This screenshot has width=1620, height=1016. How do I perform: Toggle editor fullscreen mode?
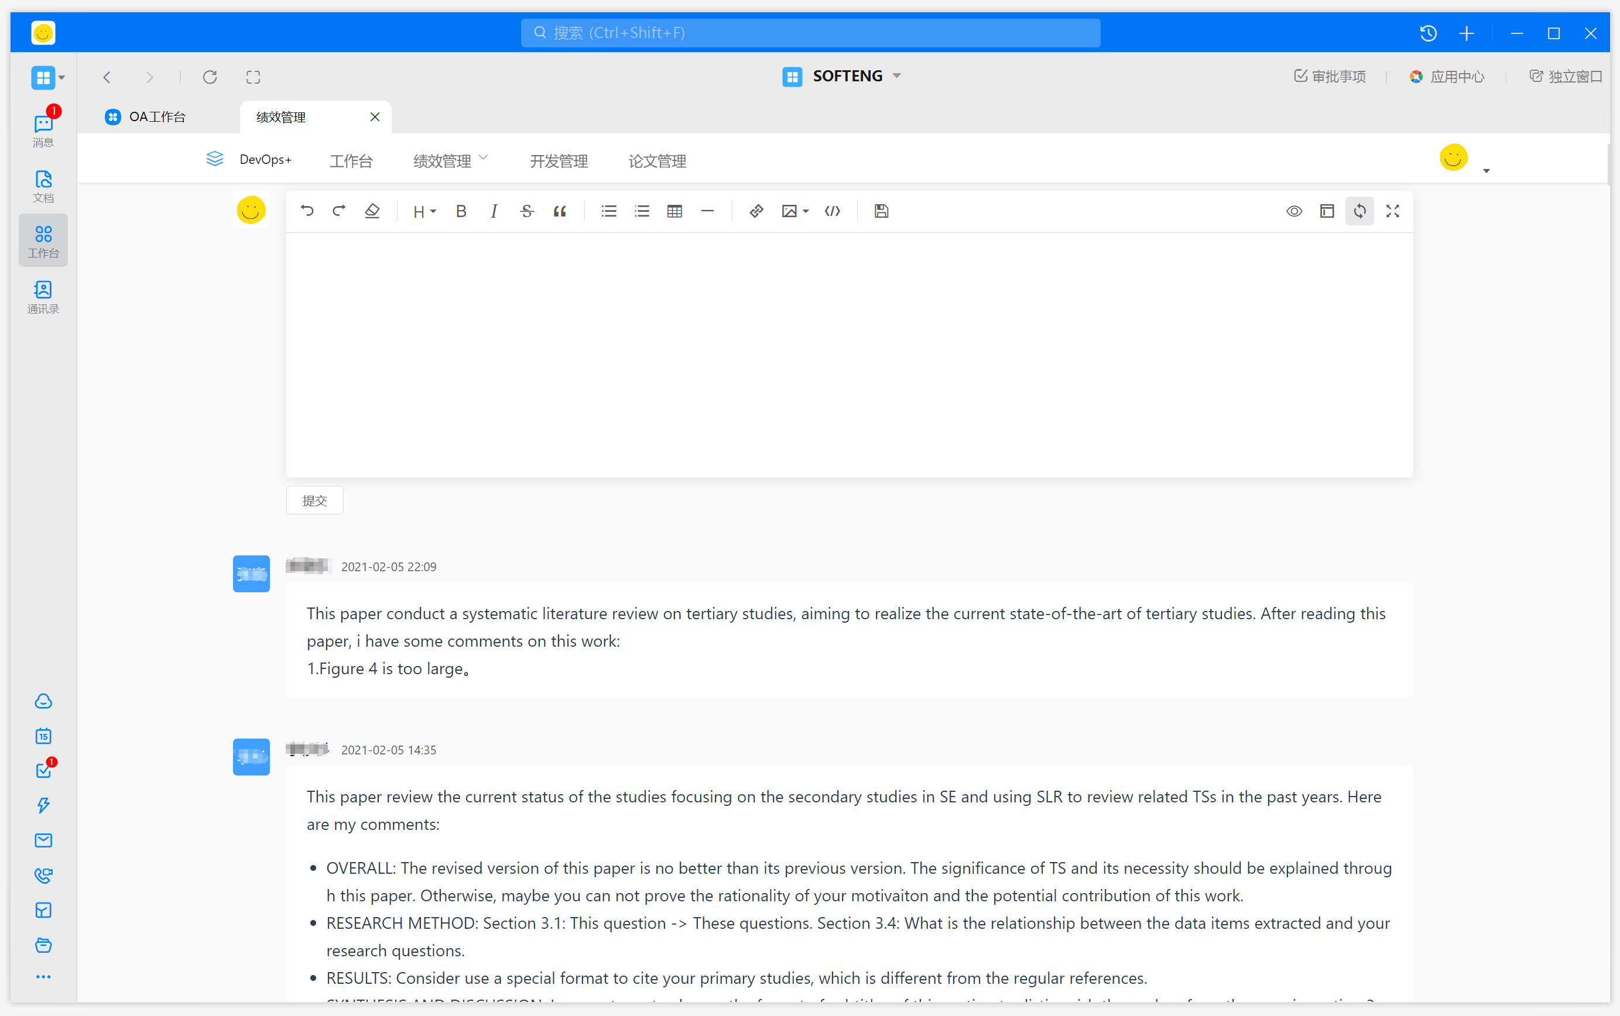pos(1392,212)
